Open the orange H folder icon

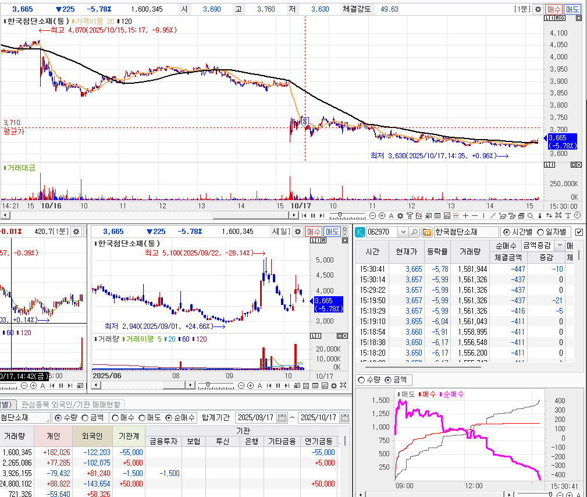click(427, 232)
